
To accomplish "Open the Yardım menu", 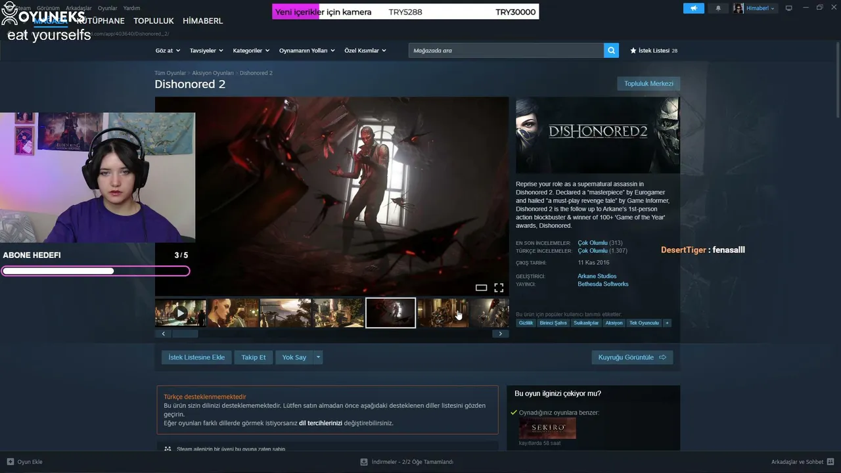I will (x=131, y=8).
